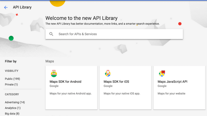Click 'Google' under Maps SDK for iOS
Screen dimensions: 207x116
point(108,86)
